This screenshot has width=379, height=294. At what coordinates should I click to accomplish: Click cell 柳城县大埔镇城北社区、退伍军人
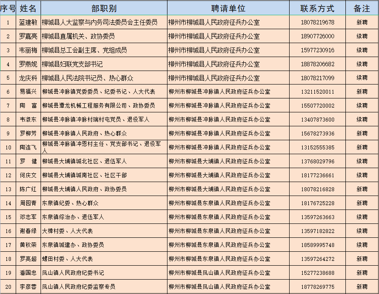(x=104, y=161)
